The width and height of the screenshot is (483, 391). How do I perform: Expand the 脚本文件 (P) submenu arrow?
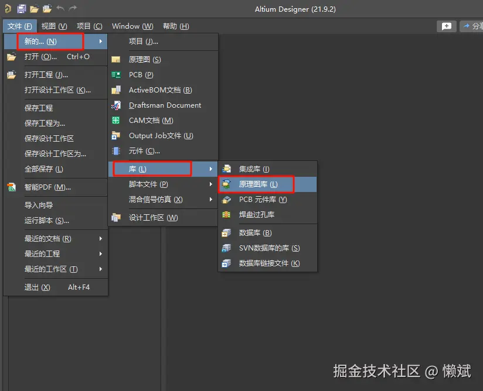pos(210,184)
